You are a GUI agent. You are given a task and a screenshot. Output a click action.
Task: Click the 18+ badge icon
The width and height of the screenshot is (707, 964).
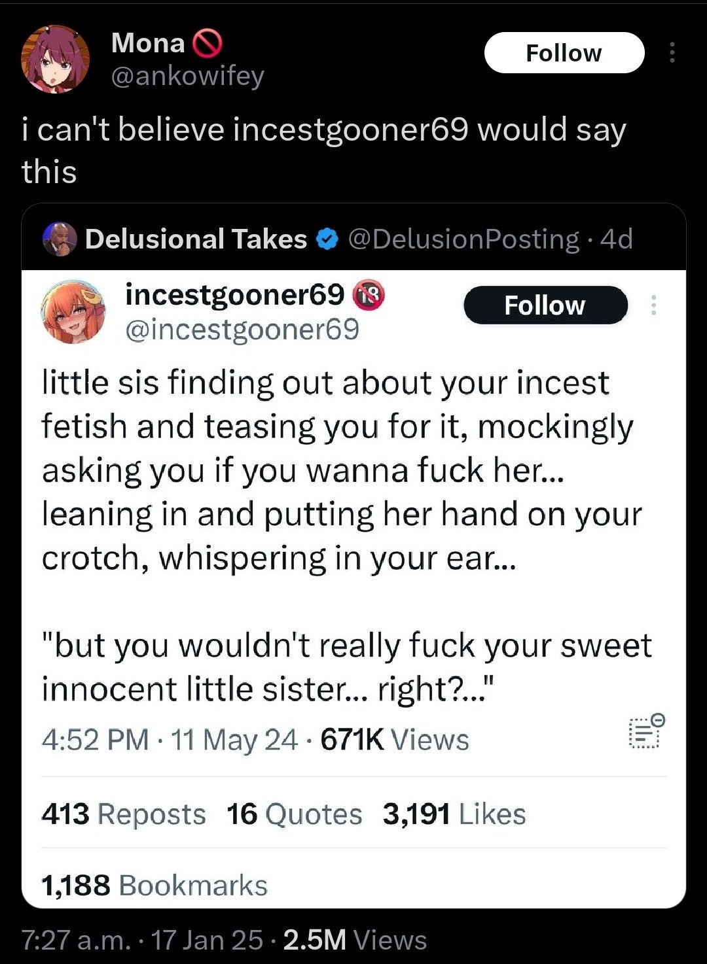tap(369, 296)
